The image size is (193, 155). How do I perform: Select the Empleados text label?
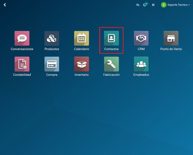point(141,75)
